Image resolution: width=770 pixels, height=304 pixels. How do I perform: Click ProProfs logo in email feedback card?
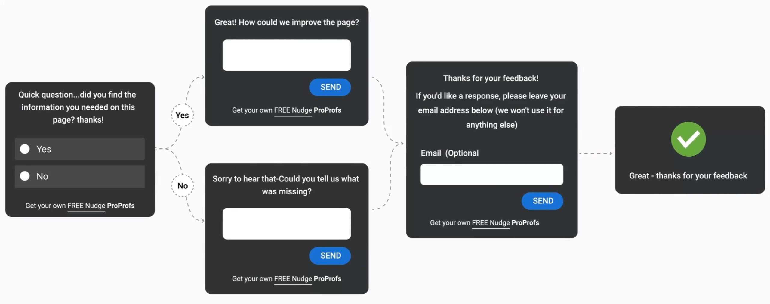click(525, 223)
